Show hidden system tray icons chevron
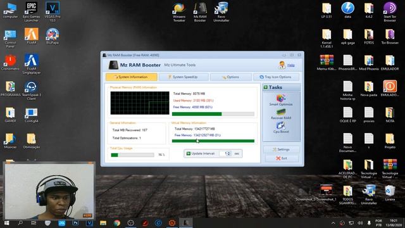405x228 pixels. coord(333,223)
